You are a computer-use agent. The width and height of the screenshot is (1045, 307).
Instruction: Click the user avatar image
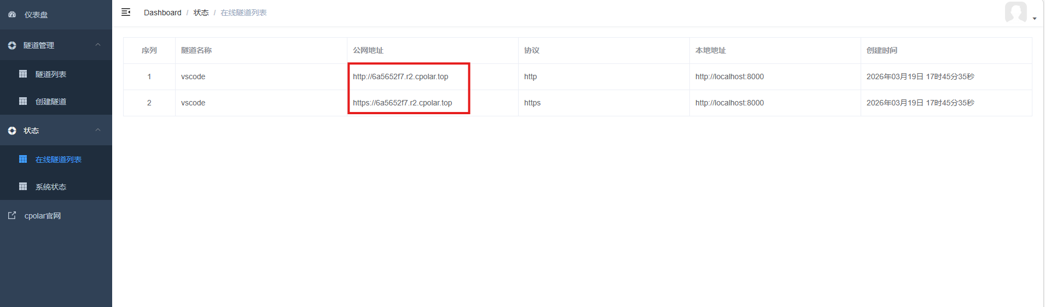point(1015,12)
